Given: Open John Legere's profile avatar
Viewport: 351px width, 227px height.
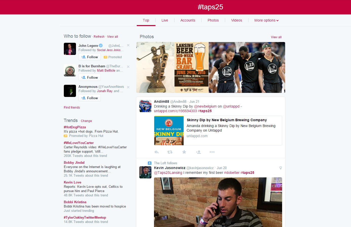Looking at the screenshot, I should pos(70,49).
